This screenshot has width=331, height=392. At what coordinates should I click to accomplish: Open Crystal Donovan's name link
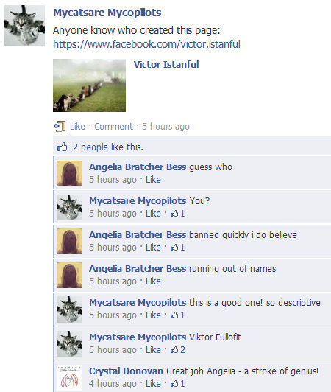point(126,371)
